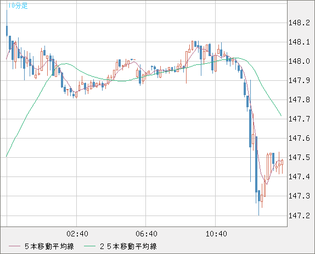Click the 148.2 price axis label
Image resolution: width=315 pixels, height=254 pixels.
(x=299, y=23)
